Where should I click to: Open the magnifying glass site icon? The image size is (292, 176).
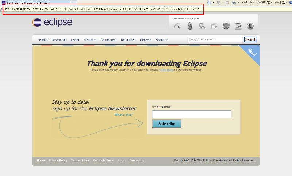202,26
